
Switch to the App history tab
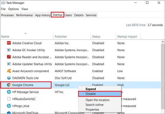(x=43, y=15)
